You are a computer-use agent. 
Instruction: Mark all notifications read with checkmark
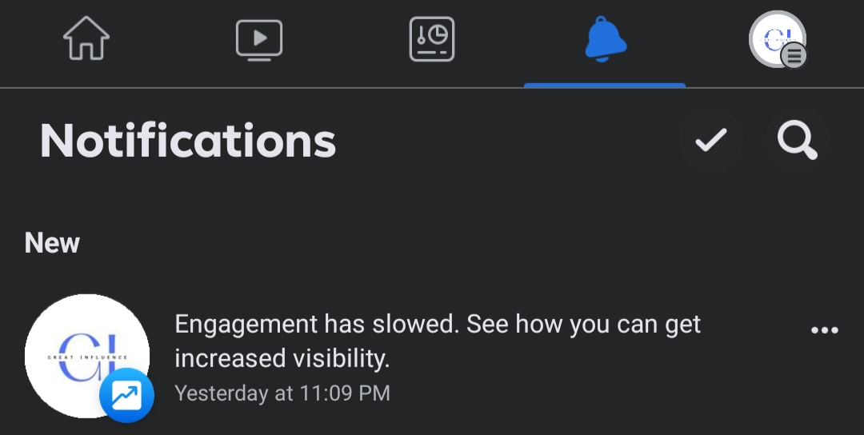click(711, 140)
